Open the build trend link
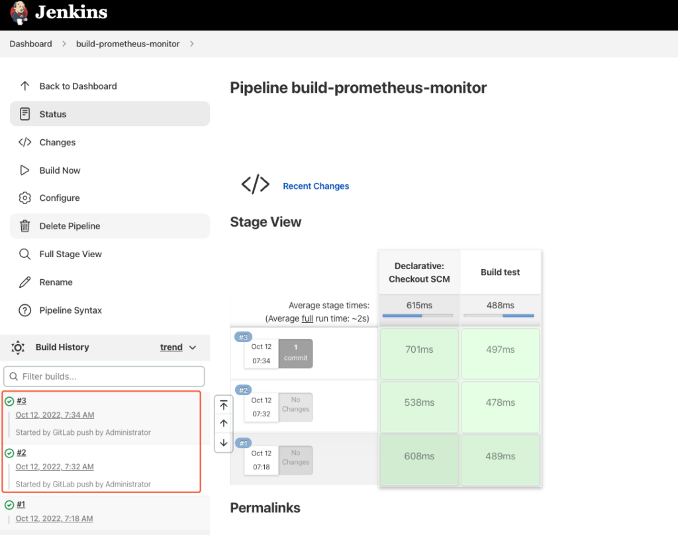Image resolution: width=678 pixels, height=535 pixels. pos(171,347)
